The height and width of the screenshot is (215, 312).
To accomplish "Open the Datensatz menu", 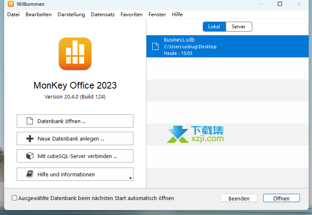I will point(103,15).
